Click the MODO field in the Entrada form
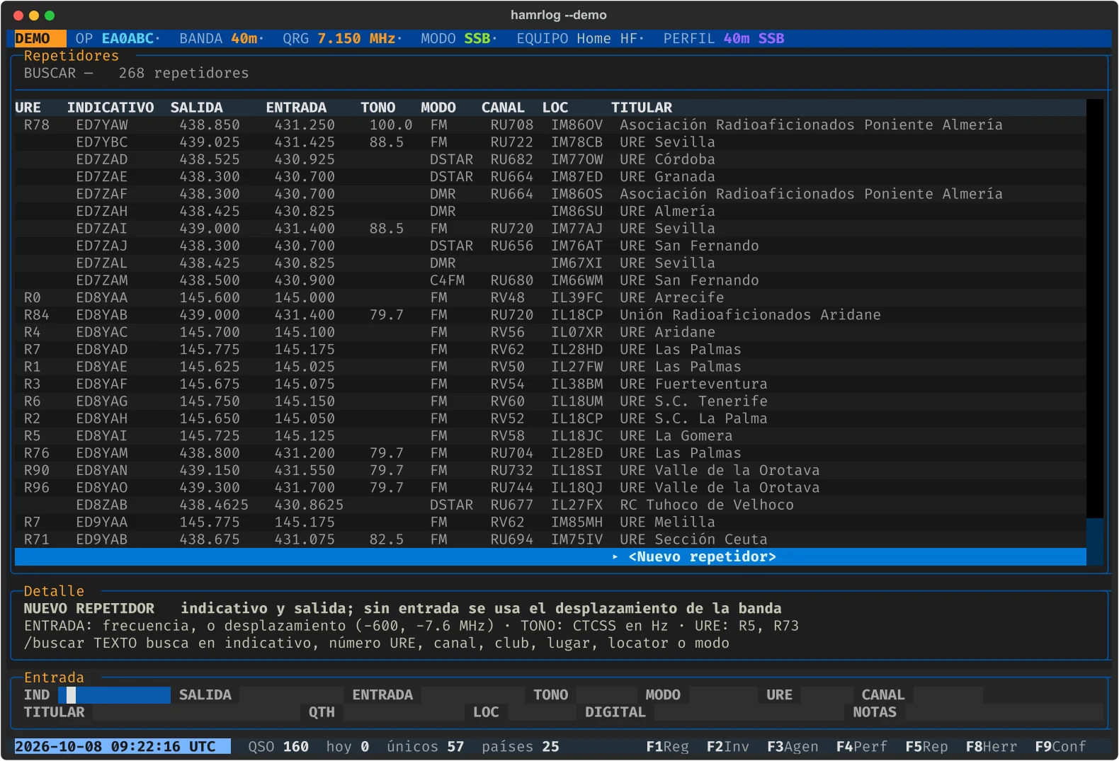The height and width of the screenshot is (761, 1119). tap(723, 695)
